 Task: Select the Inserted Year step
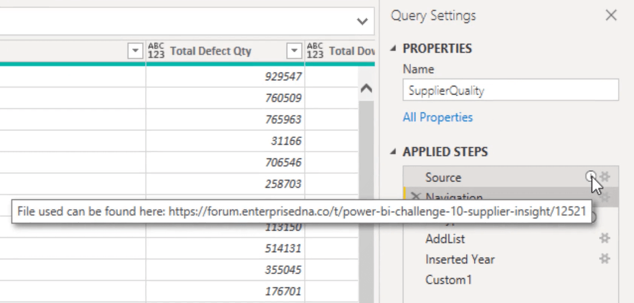pyautogui.click(x=511, y=259)
